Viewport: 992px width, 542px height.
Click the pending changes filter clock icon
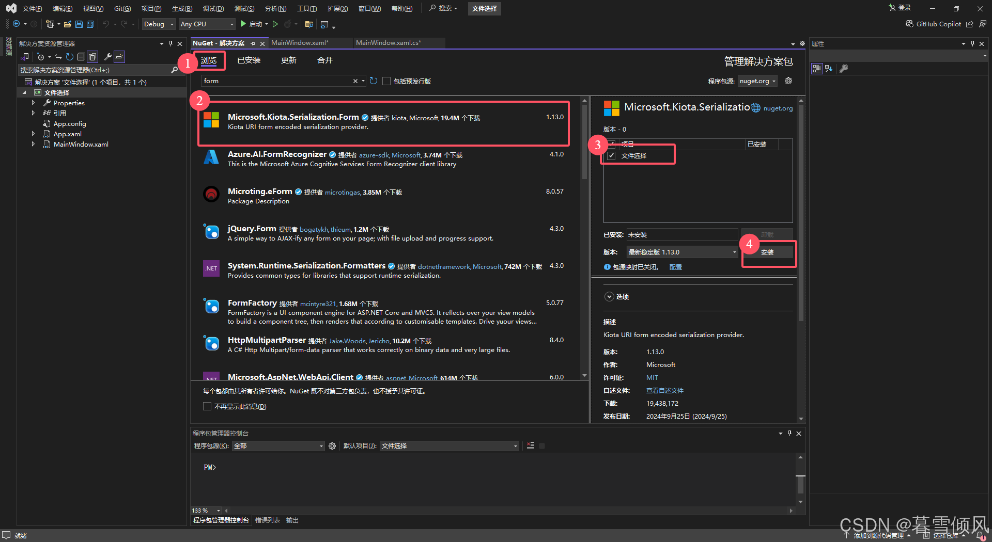[x=41, y=57]
